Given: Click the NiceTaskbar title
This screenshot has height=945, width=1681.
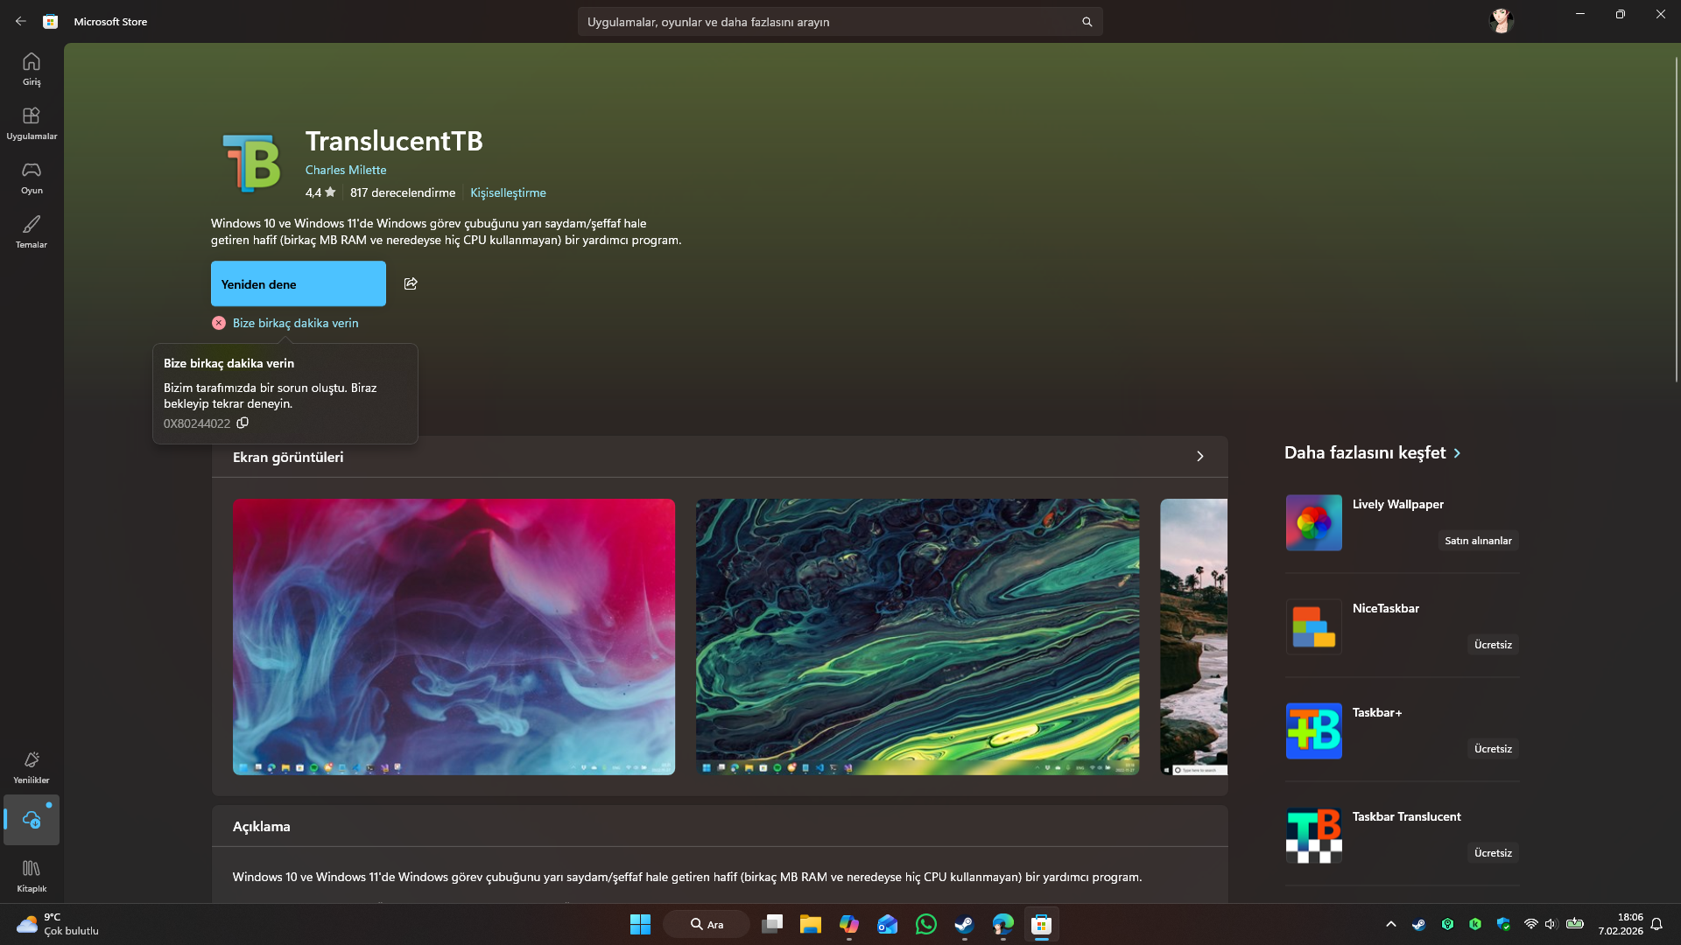Looking at the screenshot, I should pos(1385,608).
